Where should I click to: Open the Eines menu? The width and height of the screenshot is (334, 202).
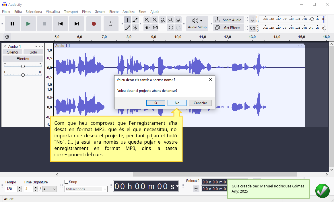point(142,12)
